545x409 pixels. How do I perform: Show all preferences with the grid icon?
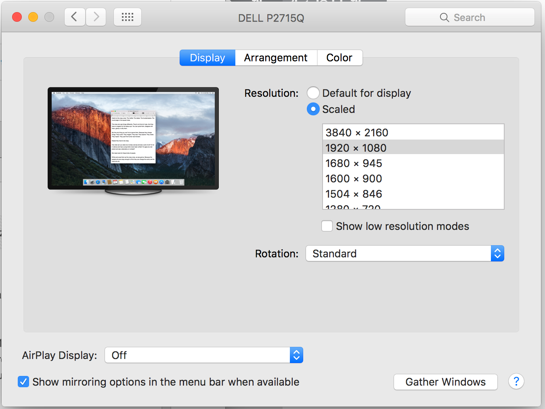(x=128, y=17)
